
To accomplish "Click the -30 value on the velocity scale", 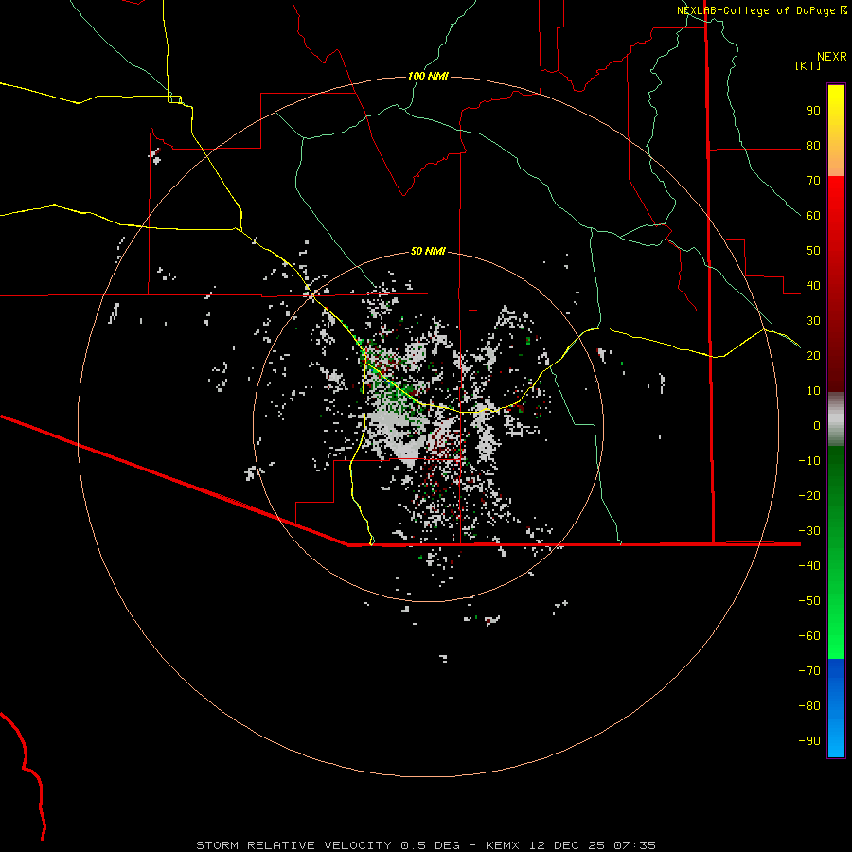I will [809, 531].
